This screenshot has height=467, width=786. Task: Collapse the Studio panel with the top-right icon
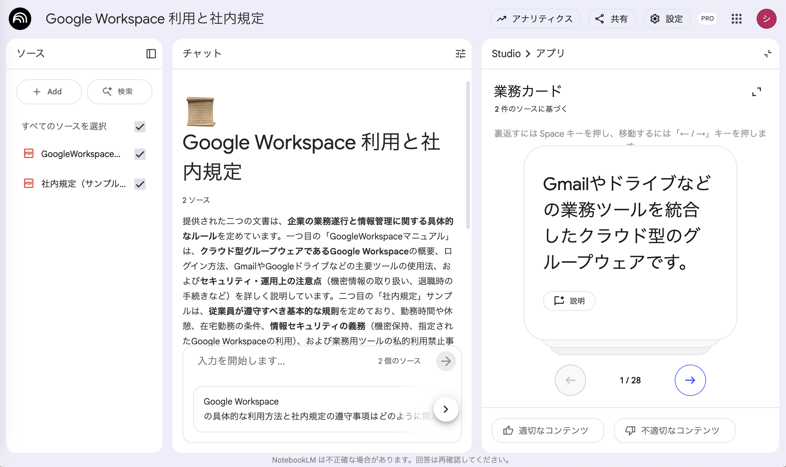[x=768, y=54]
